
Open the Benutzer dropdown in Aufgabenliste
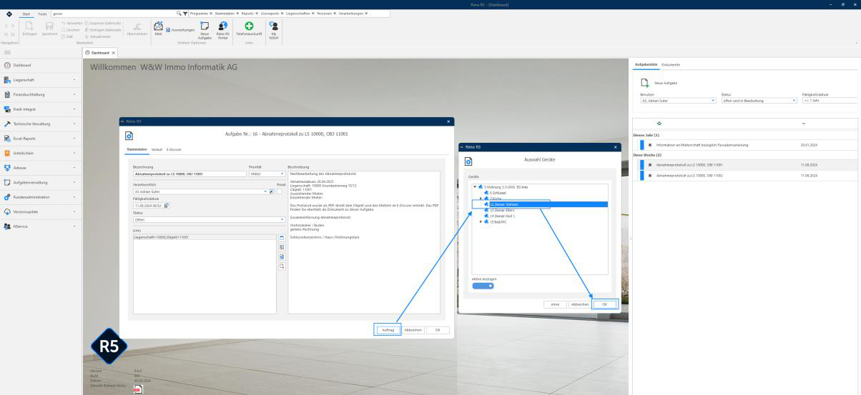point(678,101)
